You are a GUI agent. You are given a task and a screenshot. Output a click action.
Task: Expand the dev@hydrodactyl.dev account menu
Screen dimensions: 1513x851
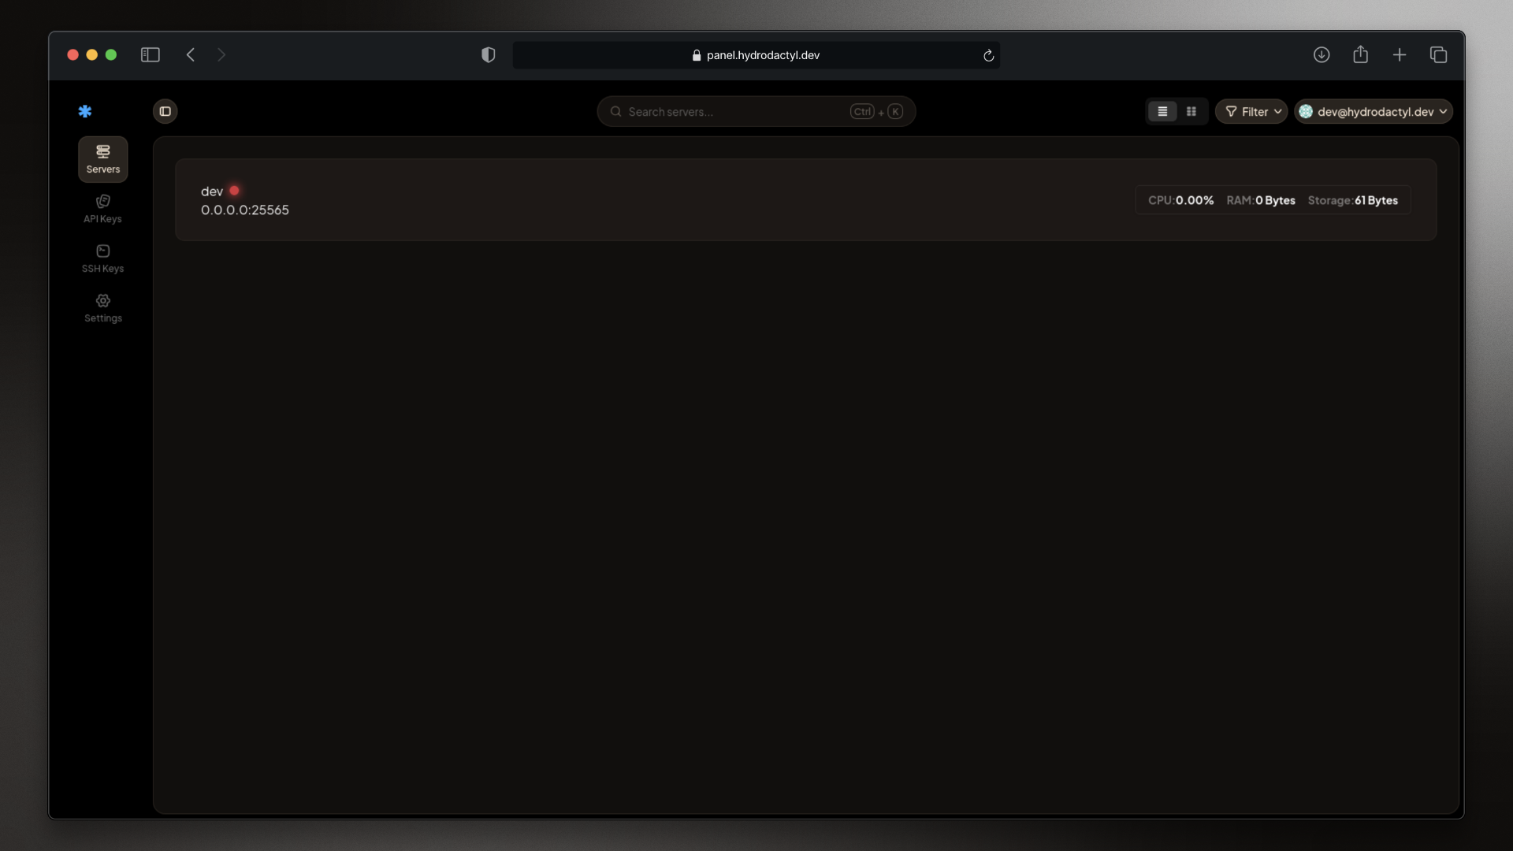click(x=1374, y=111)
